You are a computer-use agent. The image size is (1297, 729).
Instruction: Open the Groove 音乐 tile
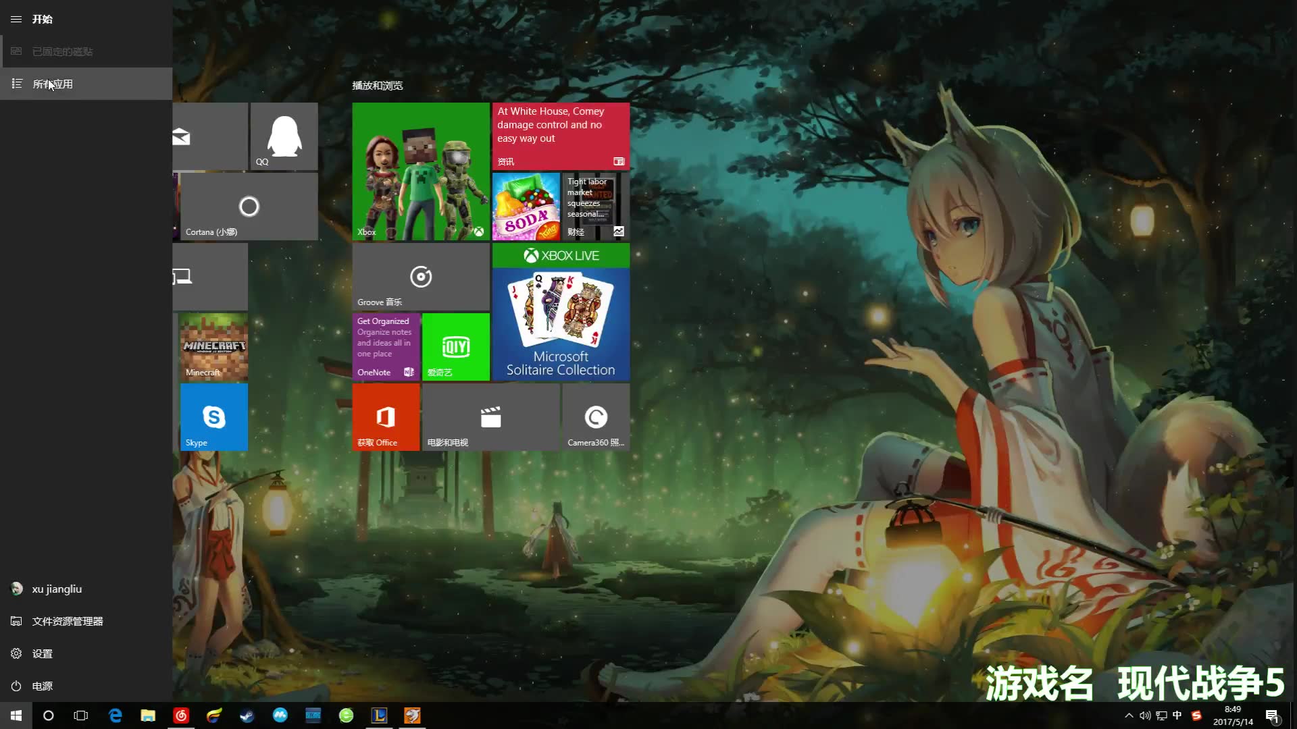[x=421, y=277]
